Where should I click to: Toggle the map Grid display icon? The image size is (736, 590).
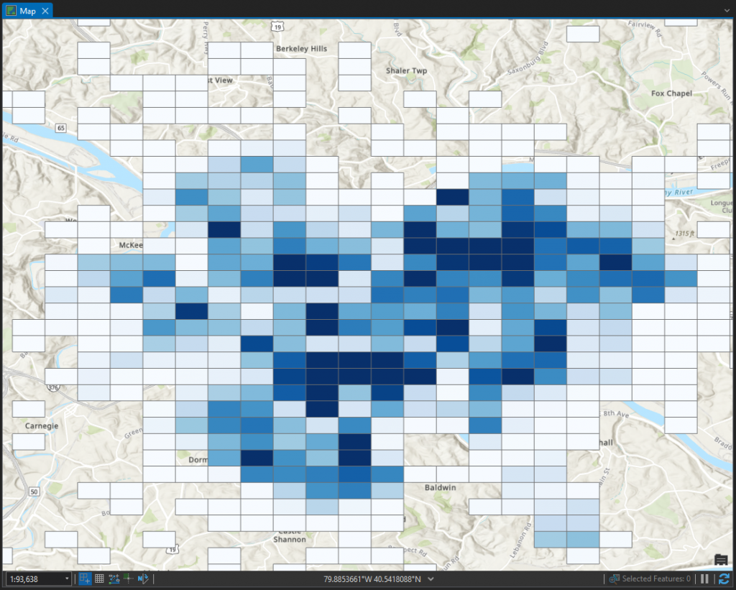[x=99, y=579]
